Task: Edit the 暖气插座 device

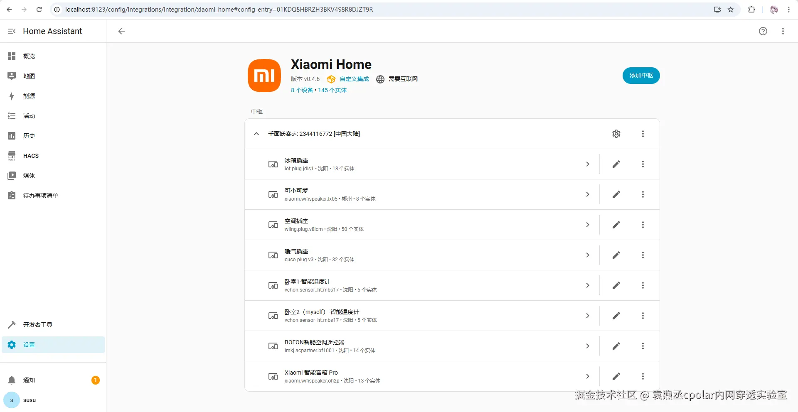Action: [616, 255]
